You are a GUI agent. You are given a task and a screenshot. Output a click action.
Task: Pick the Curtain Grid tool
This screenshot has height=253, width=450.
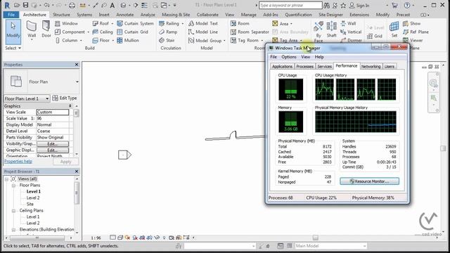point(133,32)
